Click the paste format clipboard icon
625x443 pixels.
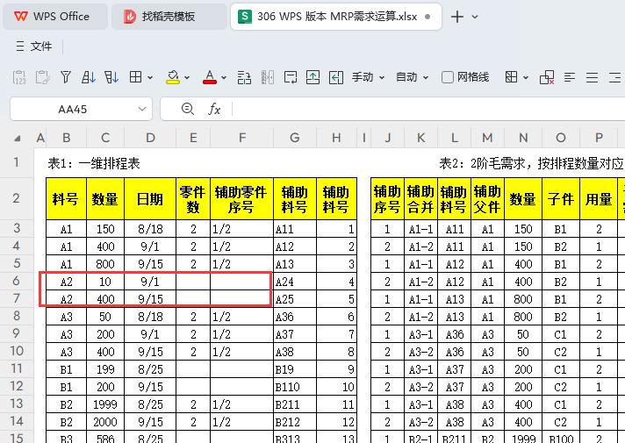point(42,77)
